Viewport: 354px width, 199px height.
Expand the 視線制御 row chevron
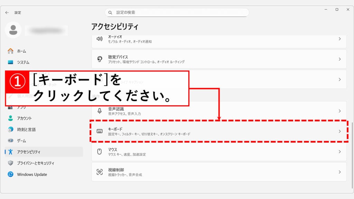(x=339, y=172)
